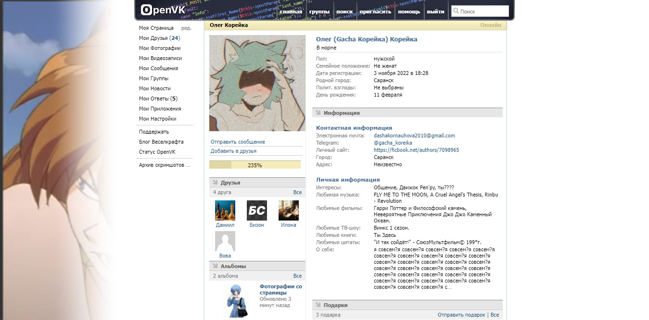Collapse the Друзья section arrow
This screenshot has height=320, width=649.
pyautogui.click(x=215, y=183)
